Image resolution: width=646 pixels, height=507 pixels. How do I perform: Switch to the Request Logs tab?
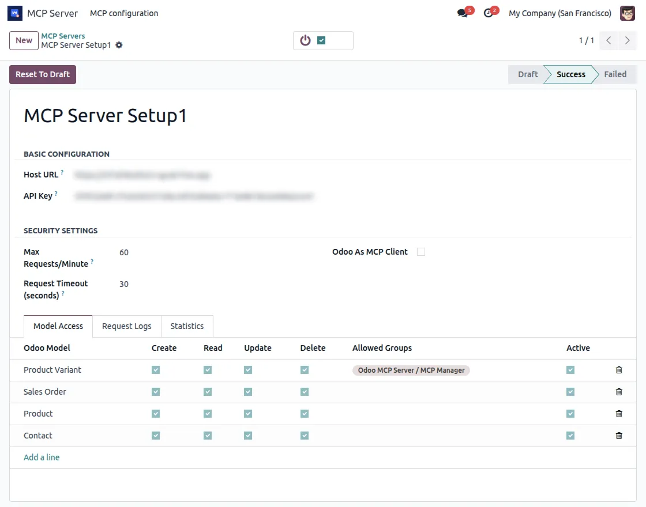coord(126,326)
